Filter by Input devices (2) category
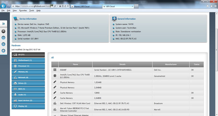Screen dimensions: 218x116 tap(28, 100)
